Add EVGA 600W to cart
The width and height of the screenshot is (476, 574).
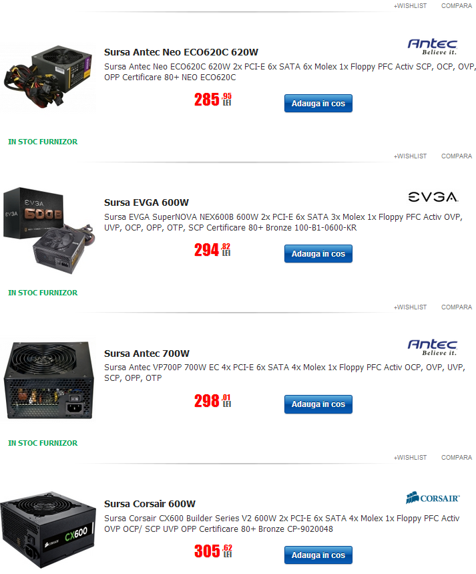[x=318, y=254]
